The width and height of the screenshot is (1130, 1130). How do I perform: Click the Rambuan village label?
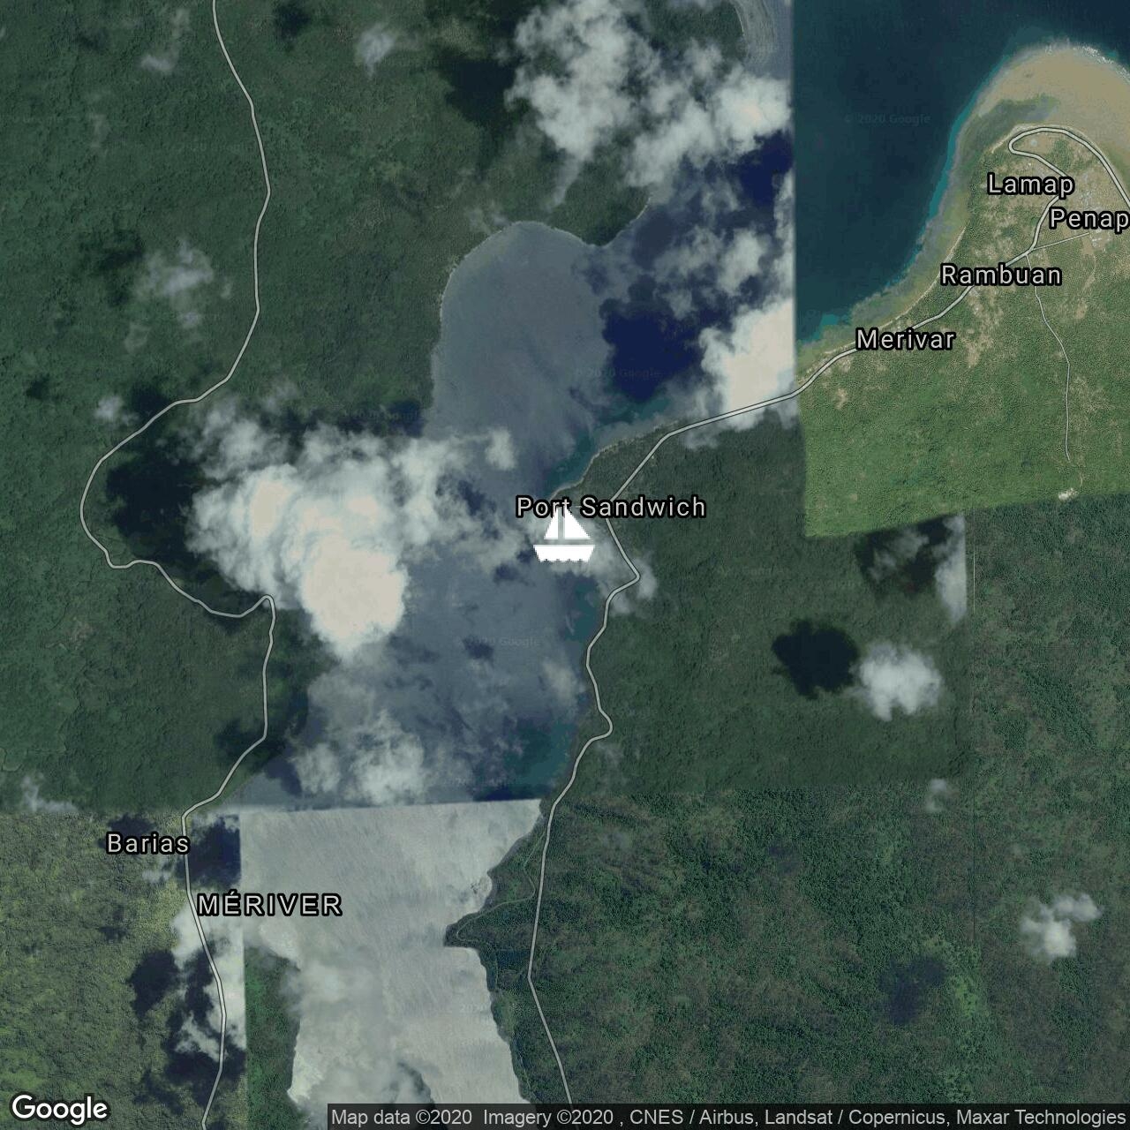(1001, 275)
